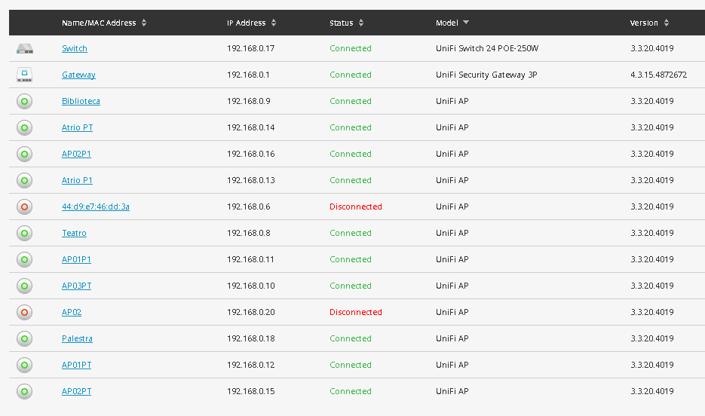Viewport: 705px width, 416px height.
Task: Open the Switch device link
Action: click(x=75, y=48)
